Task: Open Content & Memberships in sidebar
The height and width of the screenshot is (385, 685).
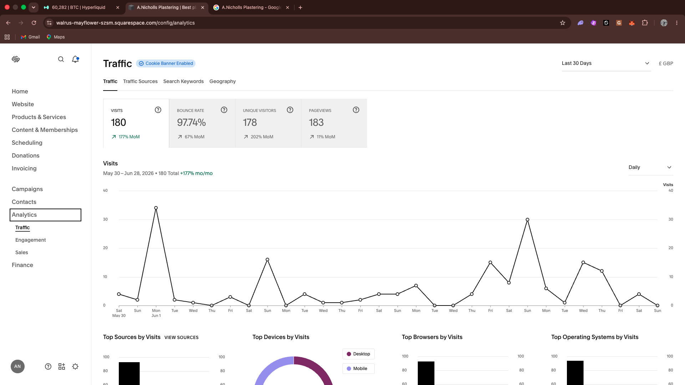Action: point(45,130)
